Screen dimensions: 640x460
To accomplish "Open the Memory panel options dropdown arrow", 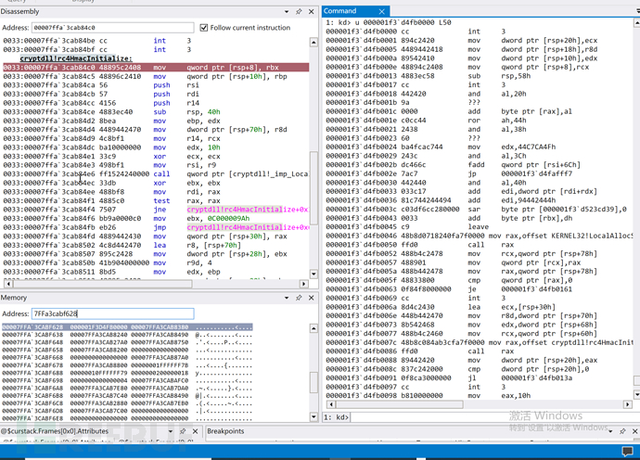I will (x=287, y=298).
